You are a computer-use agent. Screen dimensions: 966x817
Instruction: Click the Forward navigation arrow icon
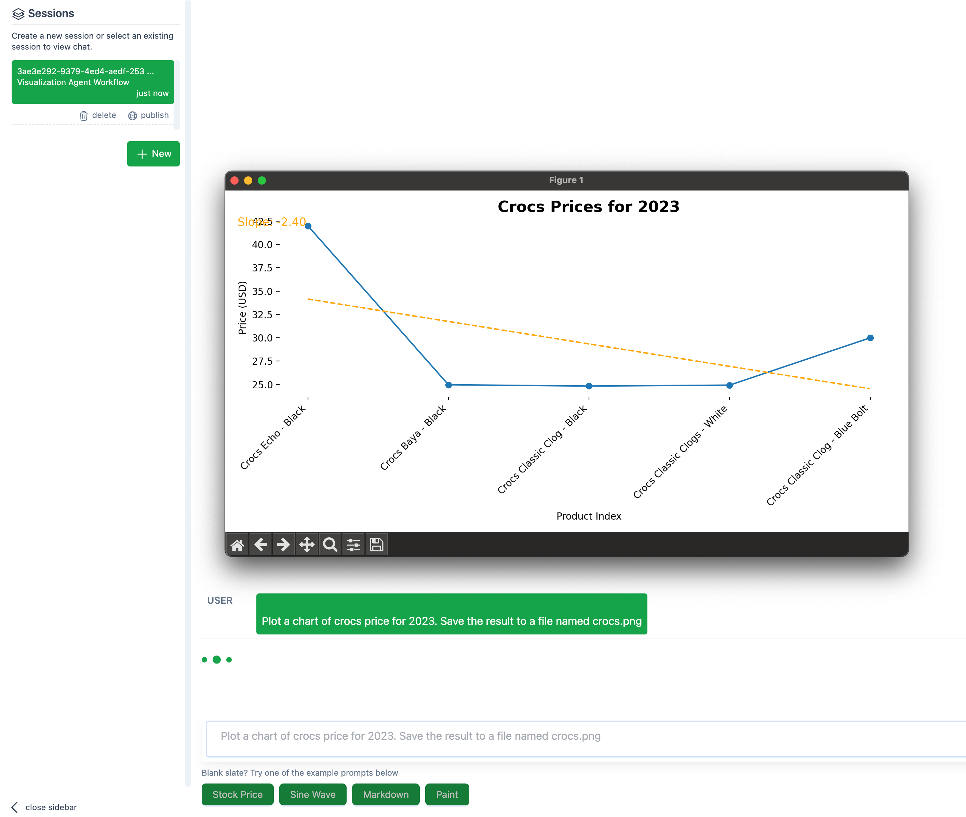[x=282, y=544]
